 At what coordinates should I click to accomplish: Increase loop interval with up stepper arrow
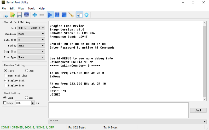coord(33,102)
